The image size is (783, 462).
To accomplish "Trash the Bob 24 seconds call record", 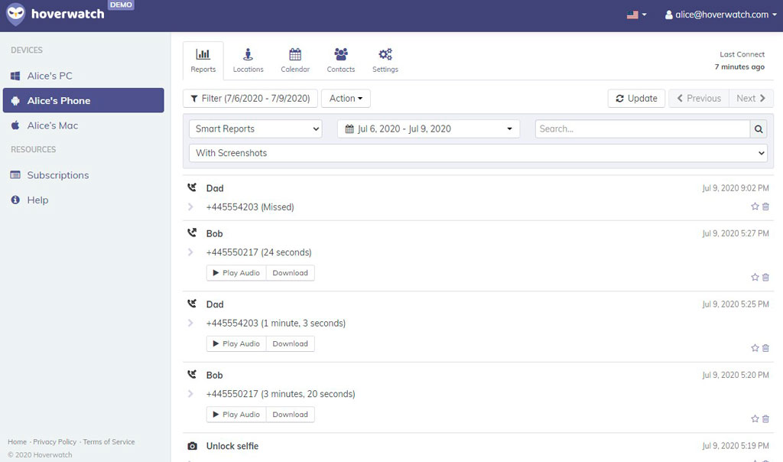I will pos(765,277).
